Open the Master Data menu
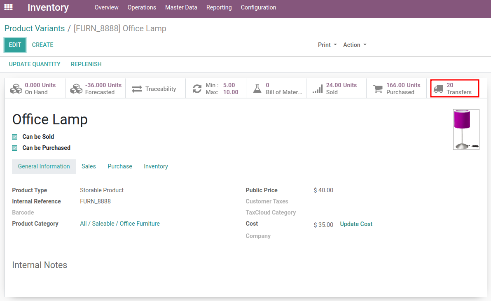This screenshot has height=301, width=491. point(181,7)
